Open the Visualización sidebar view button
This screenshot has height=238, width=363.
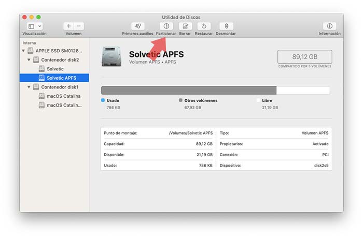point(32,26)
